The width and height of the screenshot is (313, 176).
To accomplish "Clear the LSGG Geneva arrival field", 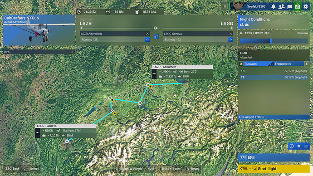I will (230, 34).
